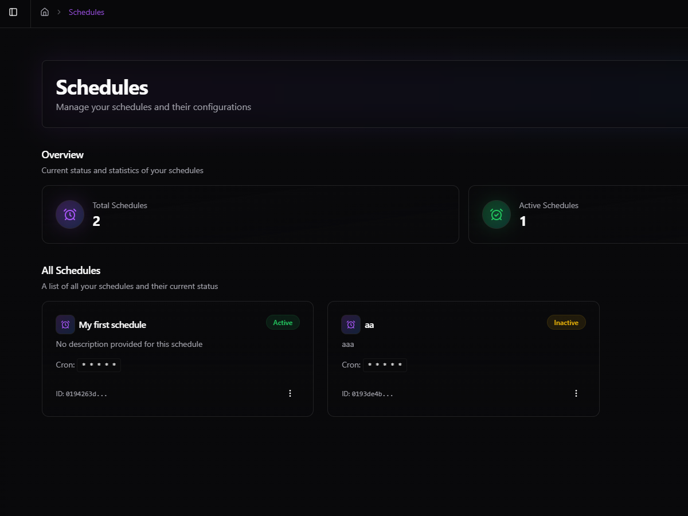This screenshot has height=516, width=688.
Task: Open the My first schedule title
Action: click(112, 325)
